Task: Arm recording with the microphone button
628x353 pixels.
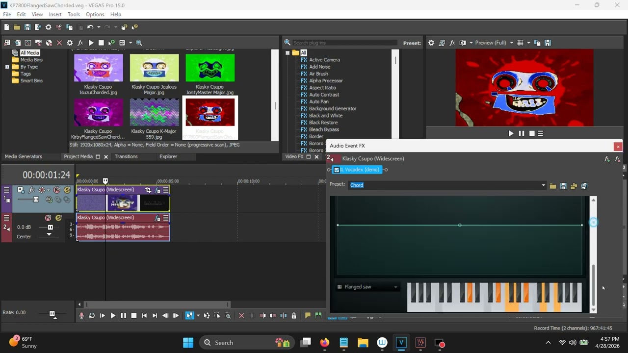Action: click(x=81, y=316)
